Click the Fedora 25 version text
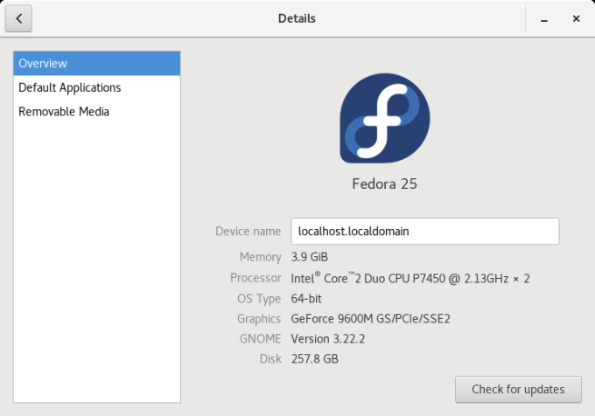 click(385, 184)
